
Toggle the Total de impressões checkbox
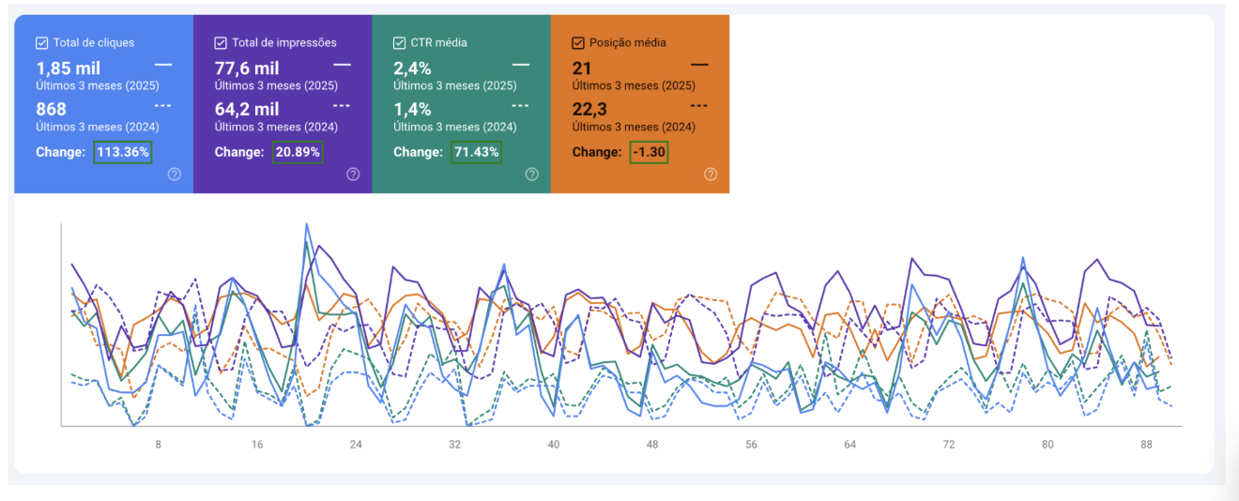click(221, 42)
